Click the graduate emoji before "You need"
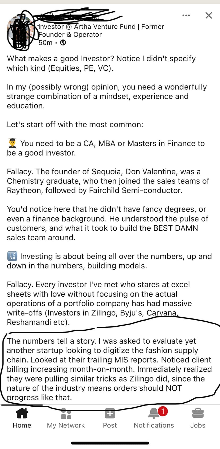Screen dimensions: 220x449 [x=12, y=143]
